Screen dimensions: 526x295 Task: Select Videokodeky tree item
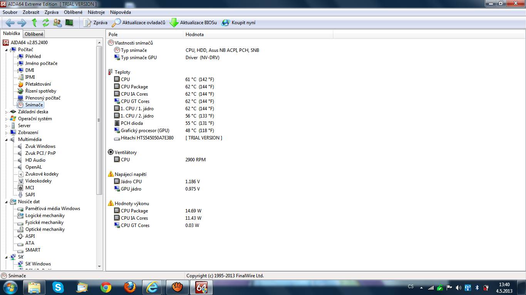click(x=39, y=181)
